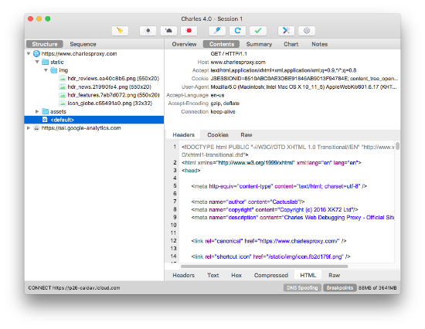425x329 pixels.
Task: Repeat request using the refresh arrow icon
Action: (x=237, y=31)
